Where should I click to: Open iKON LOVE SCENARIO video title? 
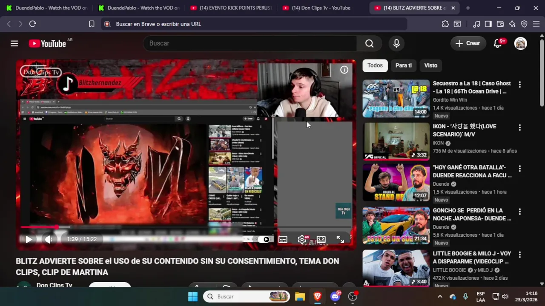point(465,130)
